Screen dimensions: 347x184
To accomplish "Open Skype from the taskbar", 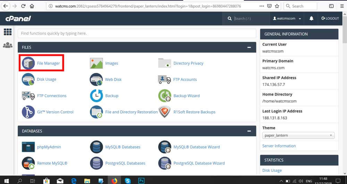I will tap(128, 181).
